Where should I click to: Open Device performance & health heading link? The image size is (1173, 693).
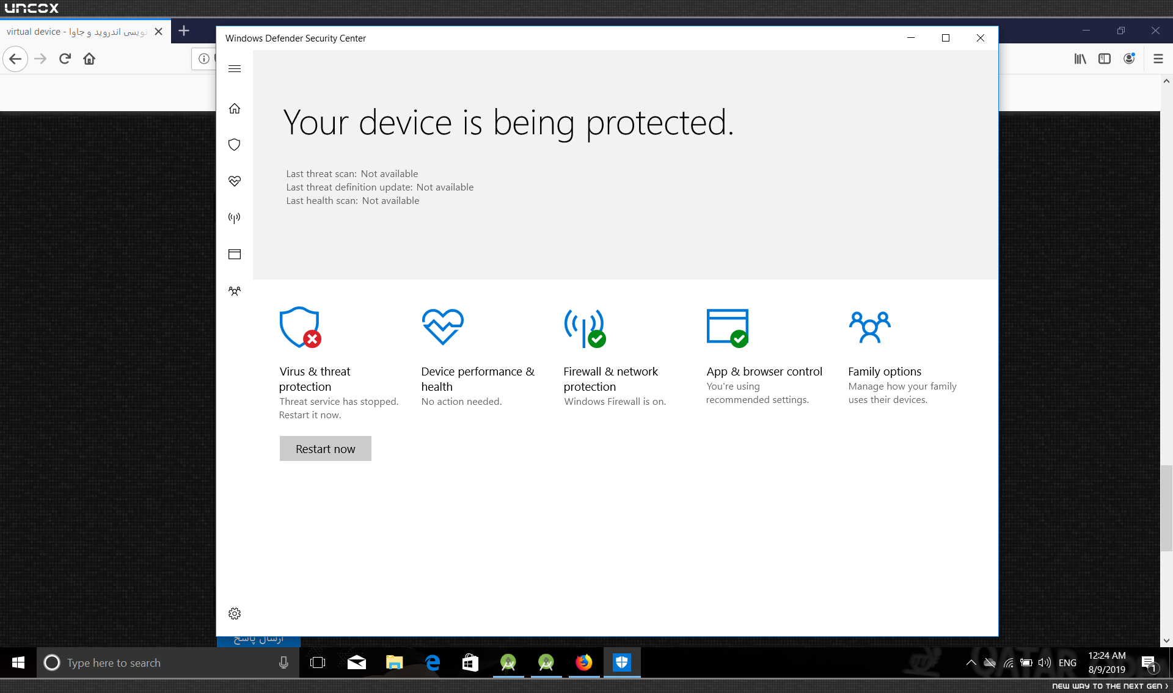pyautogui.click(x=478, y=379)
